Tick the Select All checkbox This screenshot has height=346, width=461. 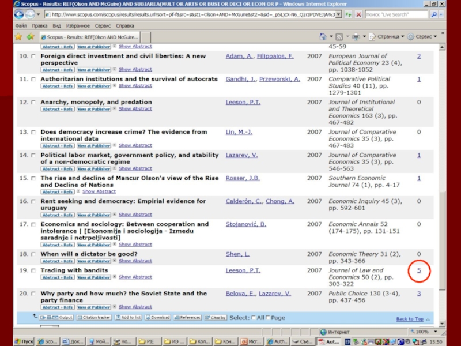click(x=254, y=318)
